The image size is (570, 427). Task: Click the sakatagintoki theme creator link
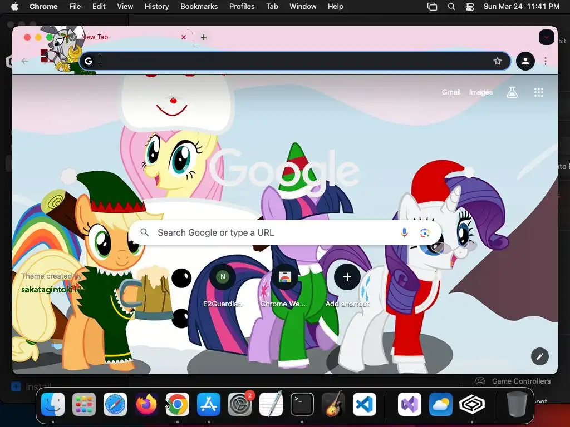(x=52, y=290)
